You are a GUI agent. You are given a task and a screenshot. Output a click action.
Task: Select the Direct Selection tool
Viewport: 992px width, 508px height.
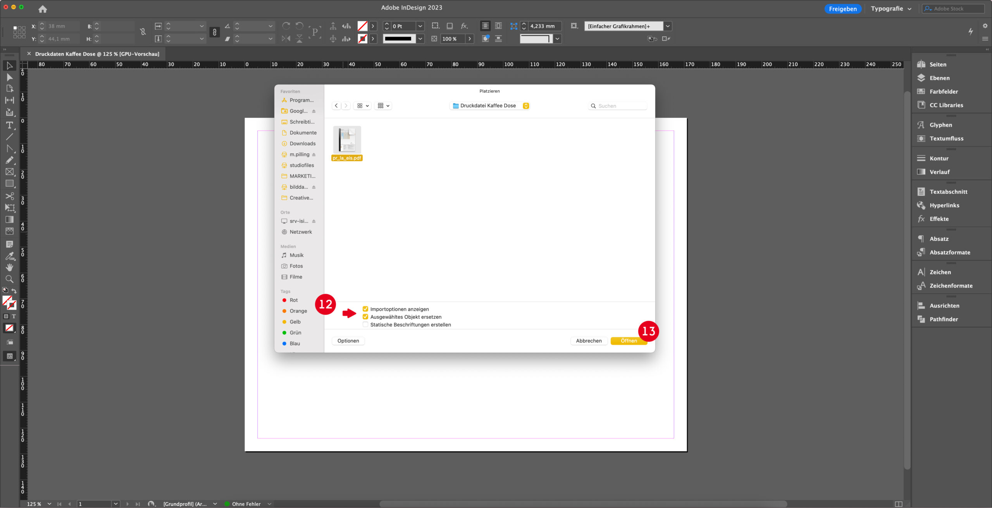pyautogui.click(x=9, y=77)
